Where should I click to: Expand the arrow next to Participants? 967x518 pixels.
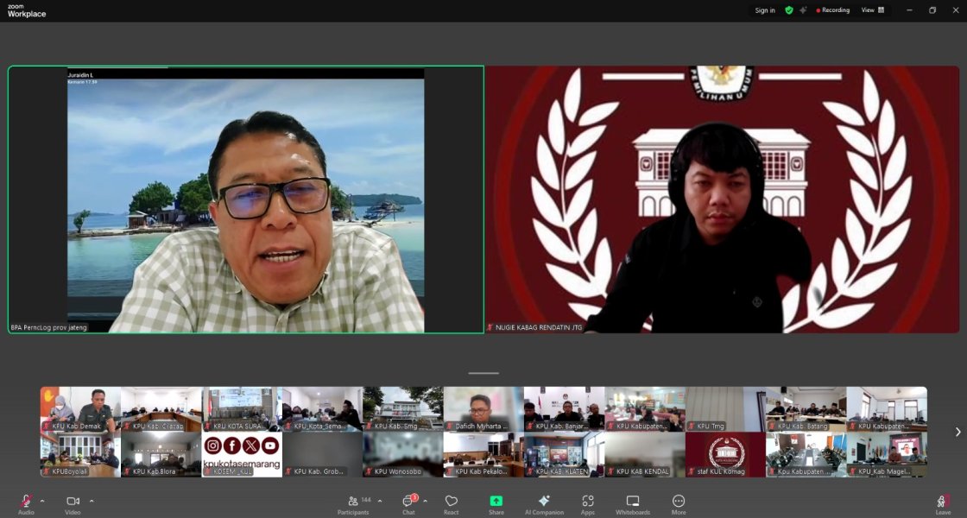coord(380,501)
